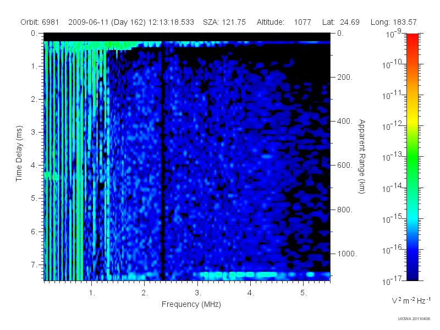Screen dimensions: 440x330
Task: Click the 600. km apparent range tick label
Action: point(345,166)
